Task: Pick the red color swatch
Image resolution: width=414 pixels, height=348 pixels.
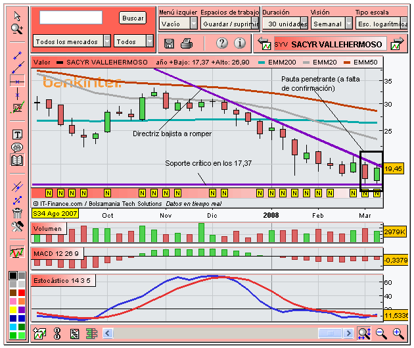Action: click(x=22, y=293)
